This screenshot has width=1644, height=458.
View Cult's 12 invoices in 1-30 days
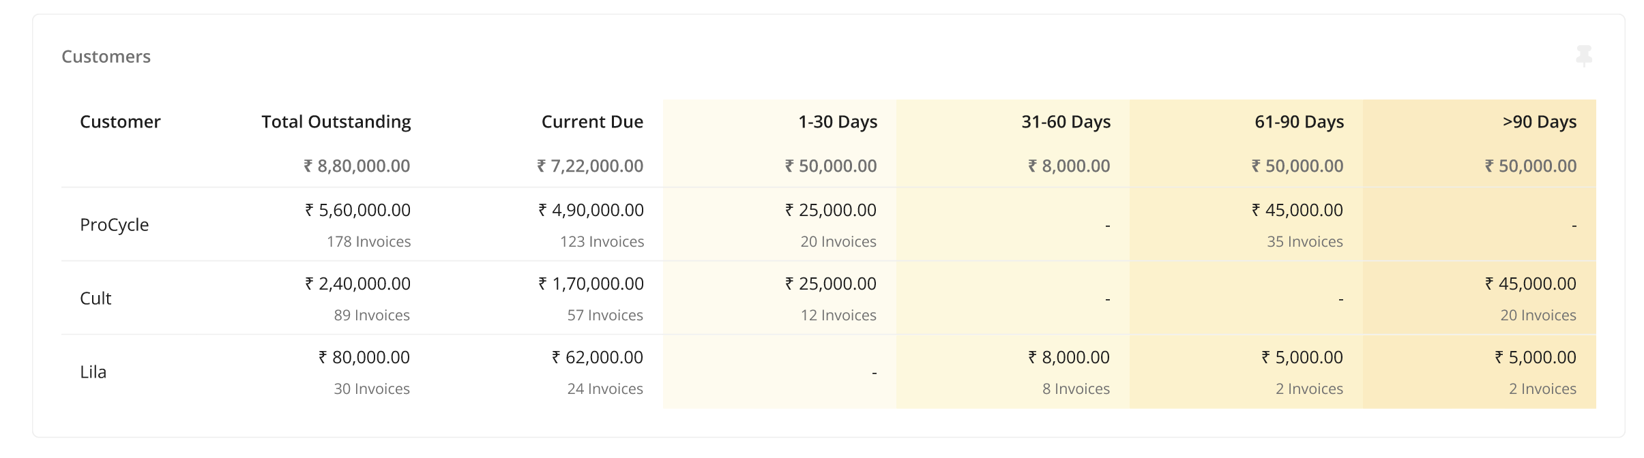838,316
